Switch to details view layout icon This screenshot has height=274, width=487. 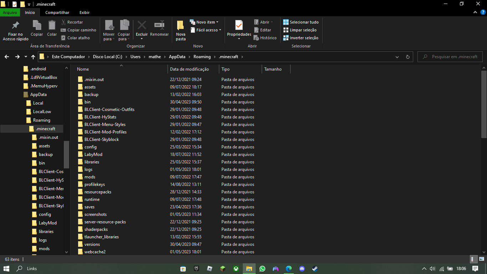(474, 259)
